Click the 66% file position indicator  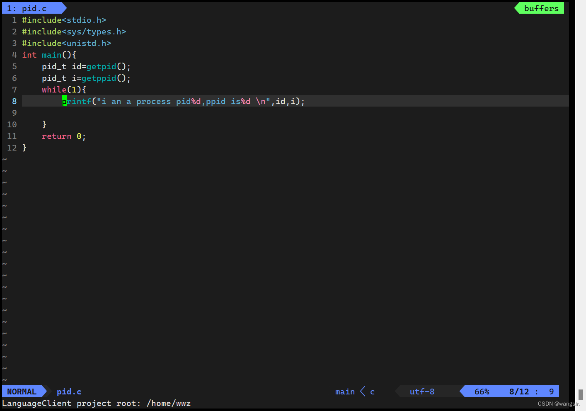[482, 392]
